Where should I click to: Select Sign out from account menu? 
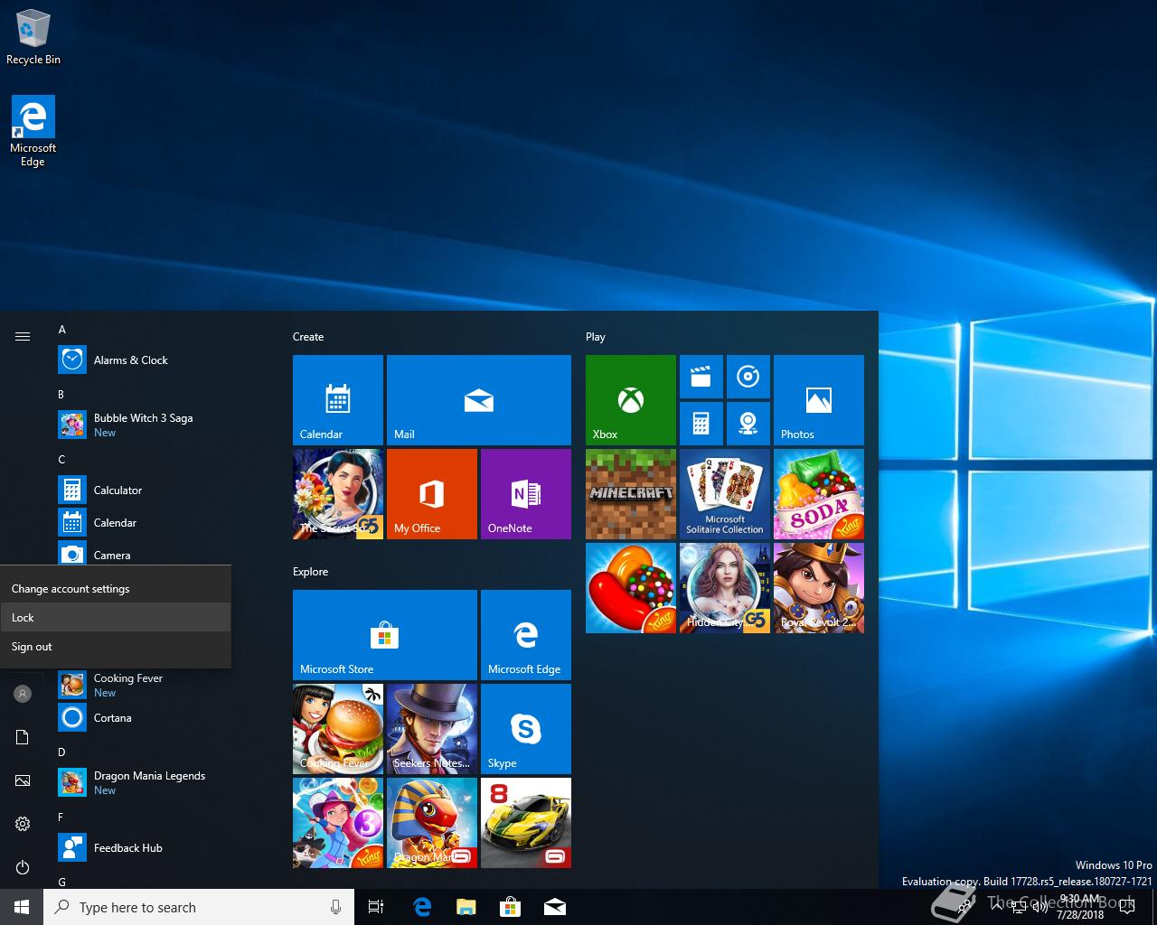116,647
